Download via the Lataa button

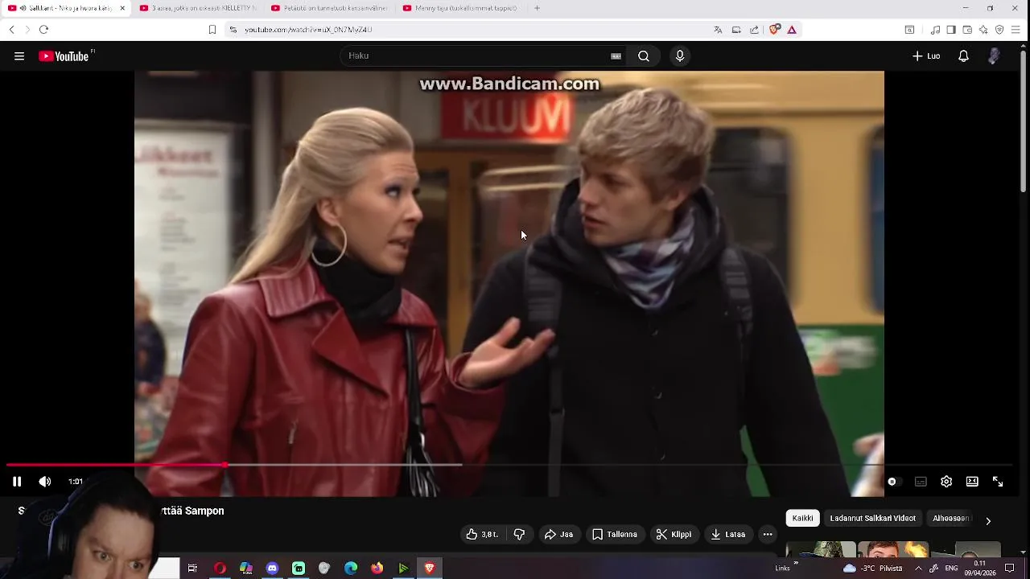(x=728, y=534)
